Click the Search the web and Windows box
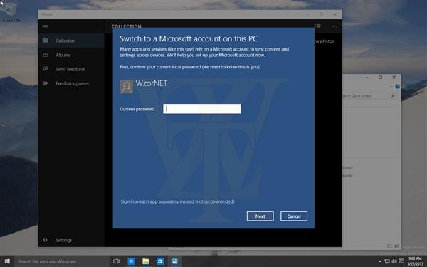 (62, 261)
